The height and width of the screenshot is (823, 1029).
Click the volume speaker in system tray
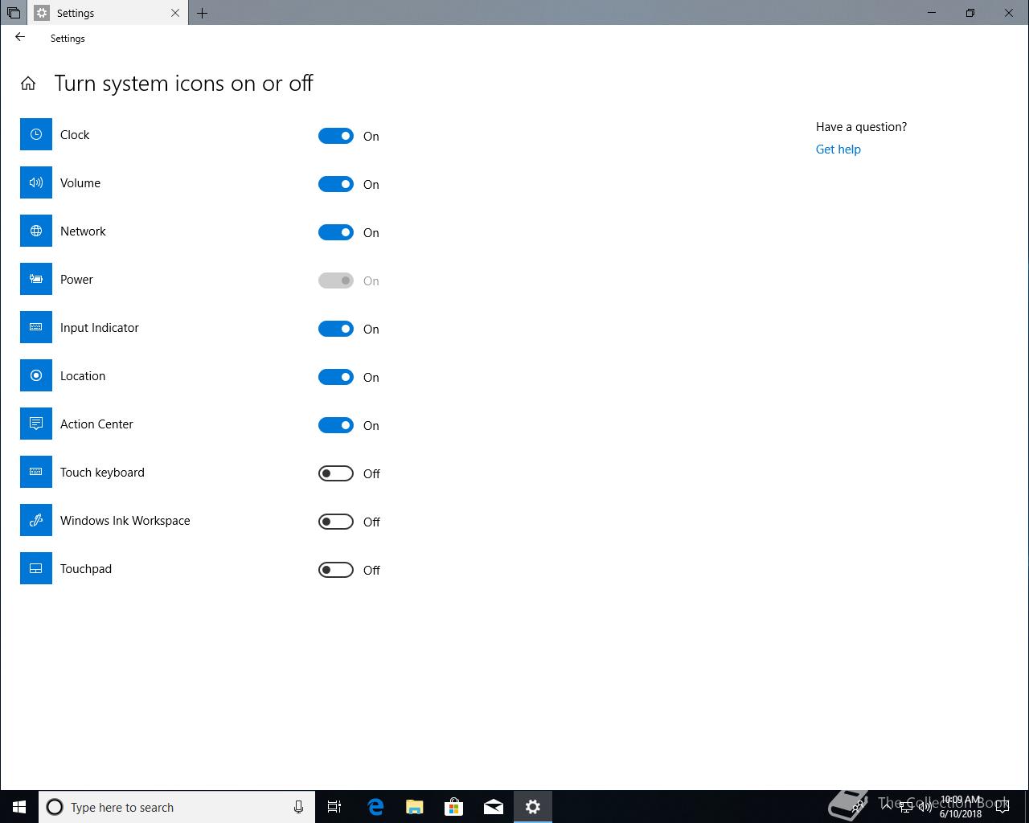coord(925,807)
